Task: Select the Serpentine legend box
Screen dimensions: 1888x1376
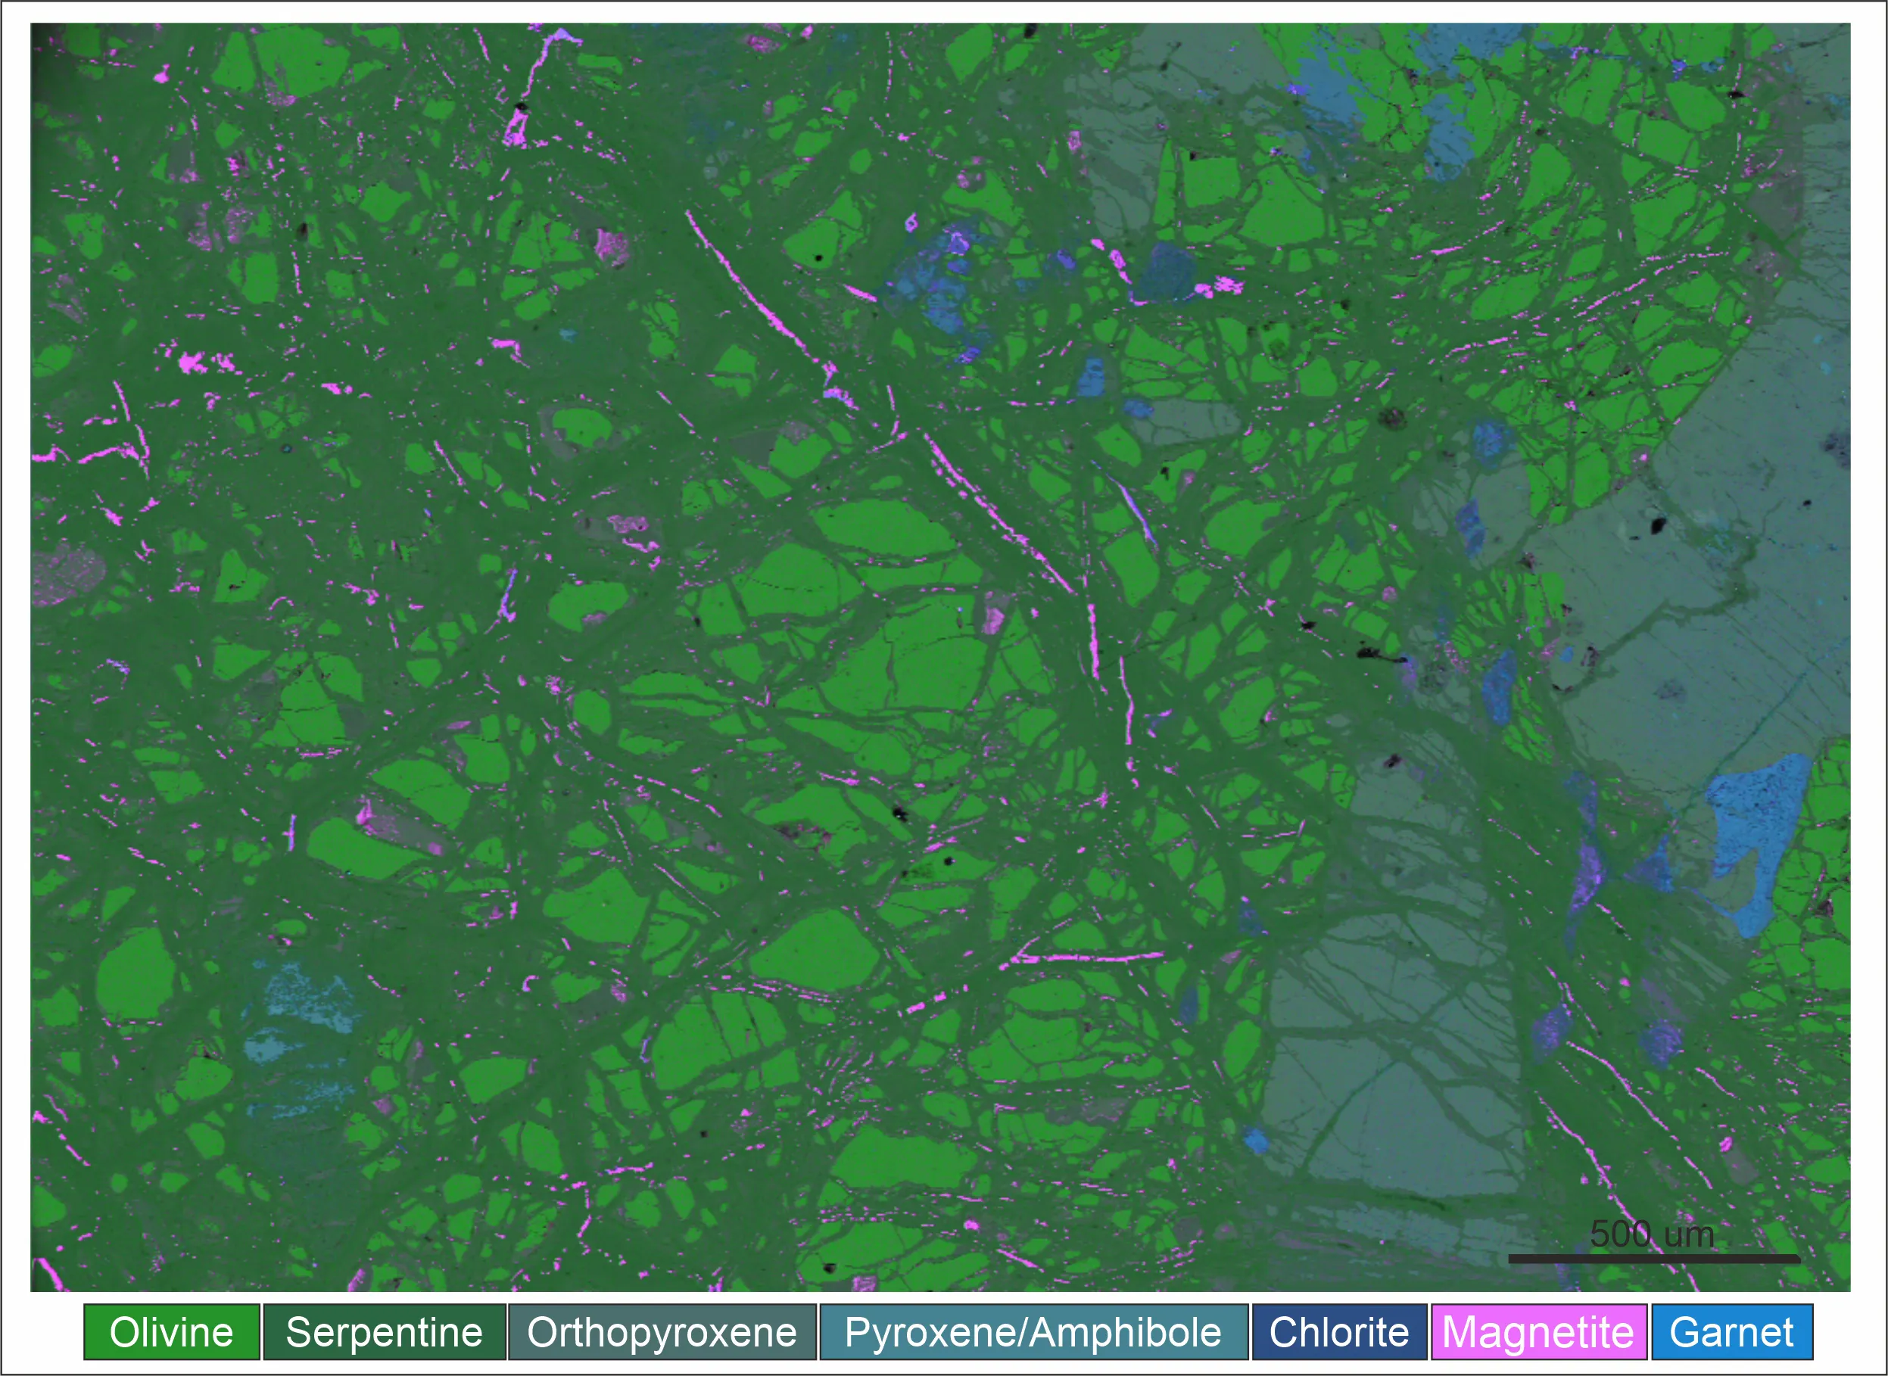Action: tap(384, 1332)
